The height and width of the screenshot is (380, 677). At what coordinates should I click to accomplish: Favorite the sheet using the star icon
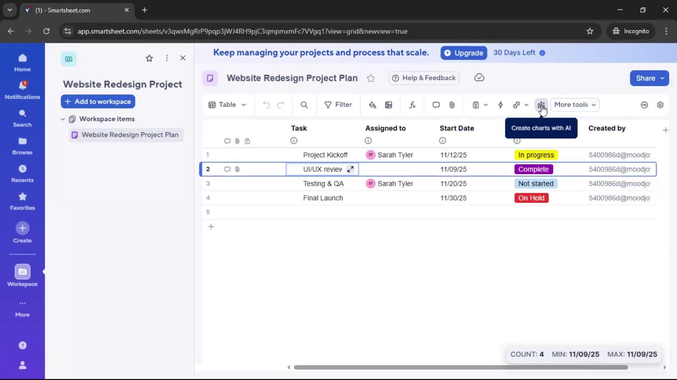point(371,78)
